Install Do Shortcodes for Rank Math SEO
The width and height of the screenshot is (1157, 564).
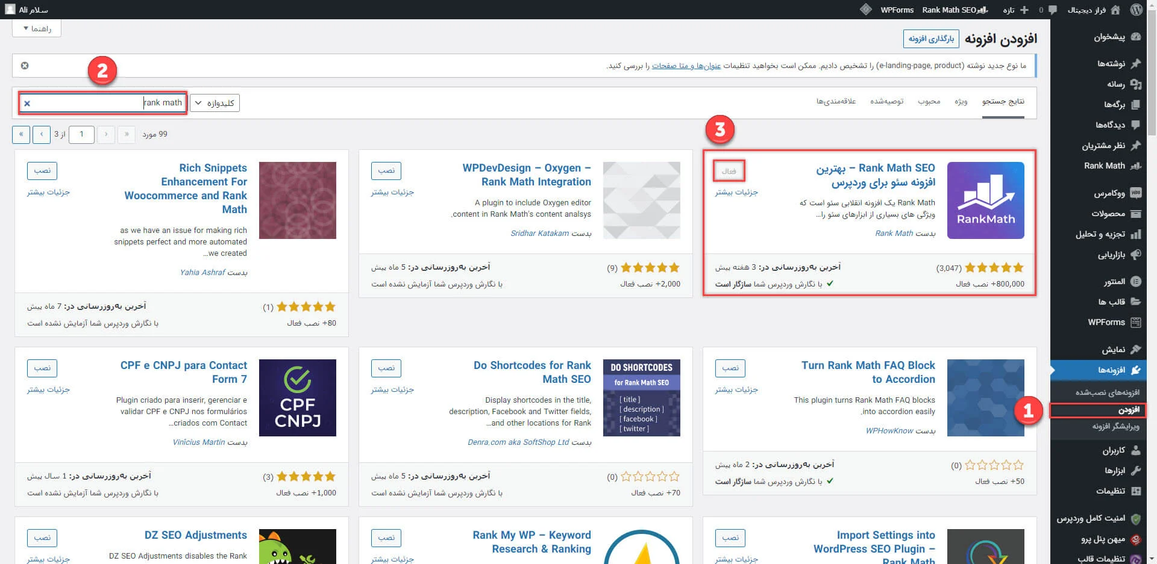point(386,368)
